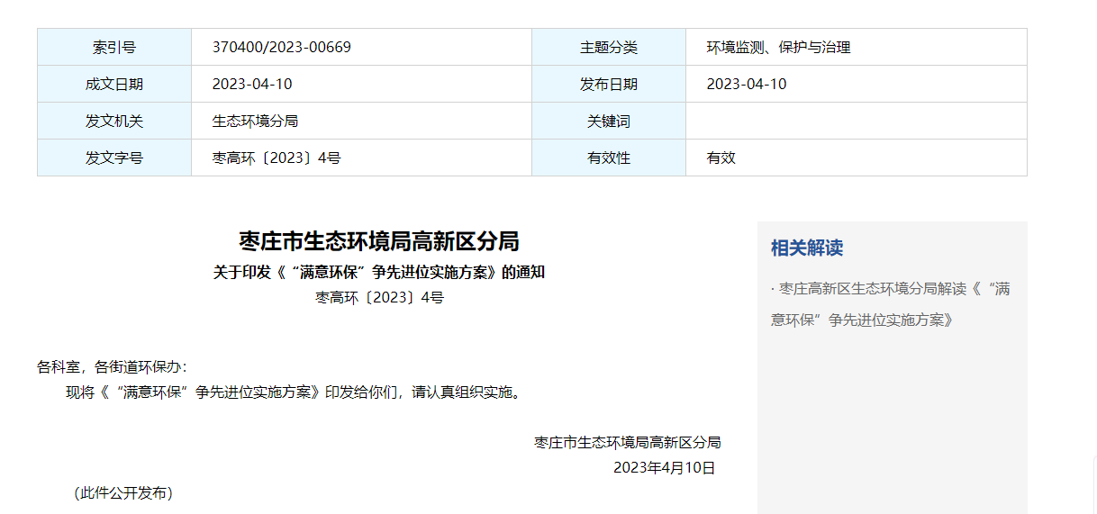1097x514 pixels.
Task: Click heading 枣庄市生态环境局高新区分局
Action: point(379,241)
